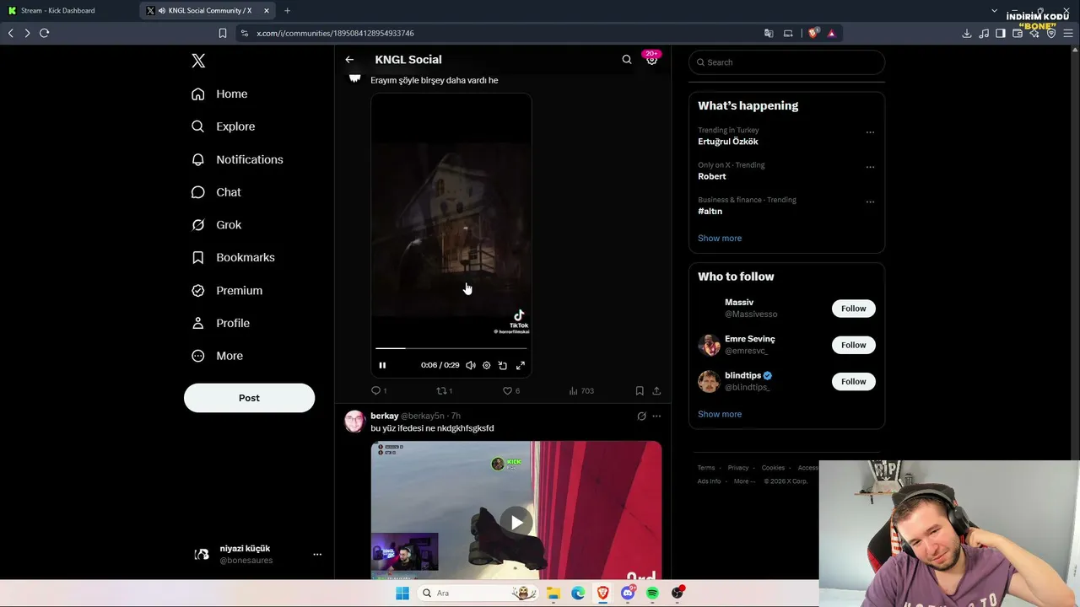Open Notifications in the sidebar
The width and height of the screenshot is (1080, 607).
237,159
